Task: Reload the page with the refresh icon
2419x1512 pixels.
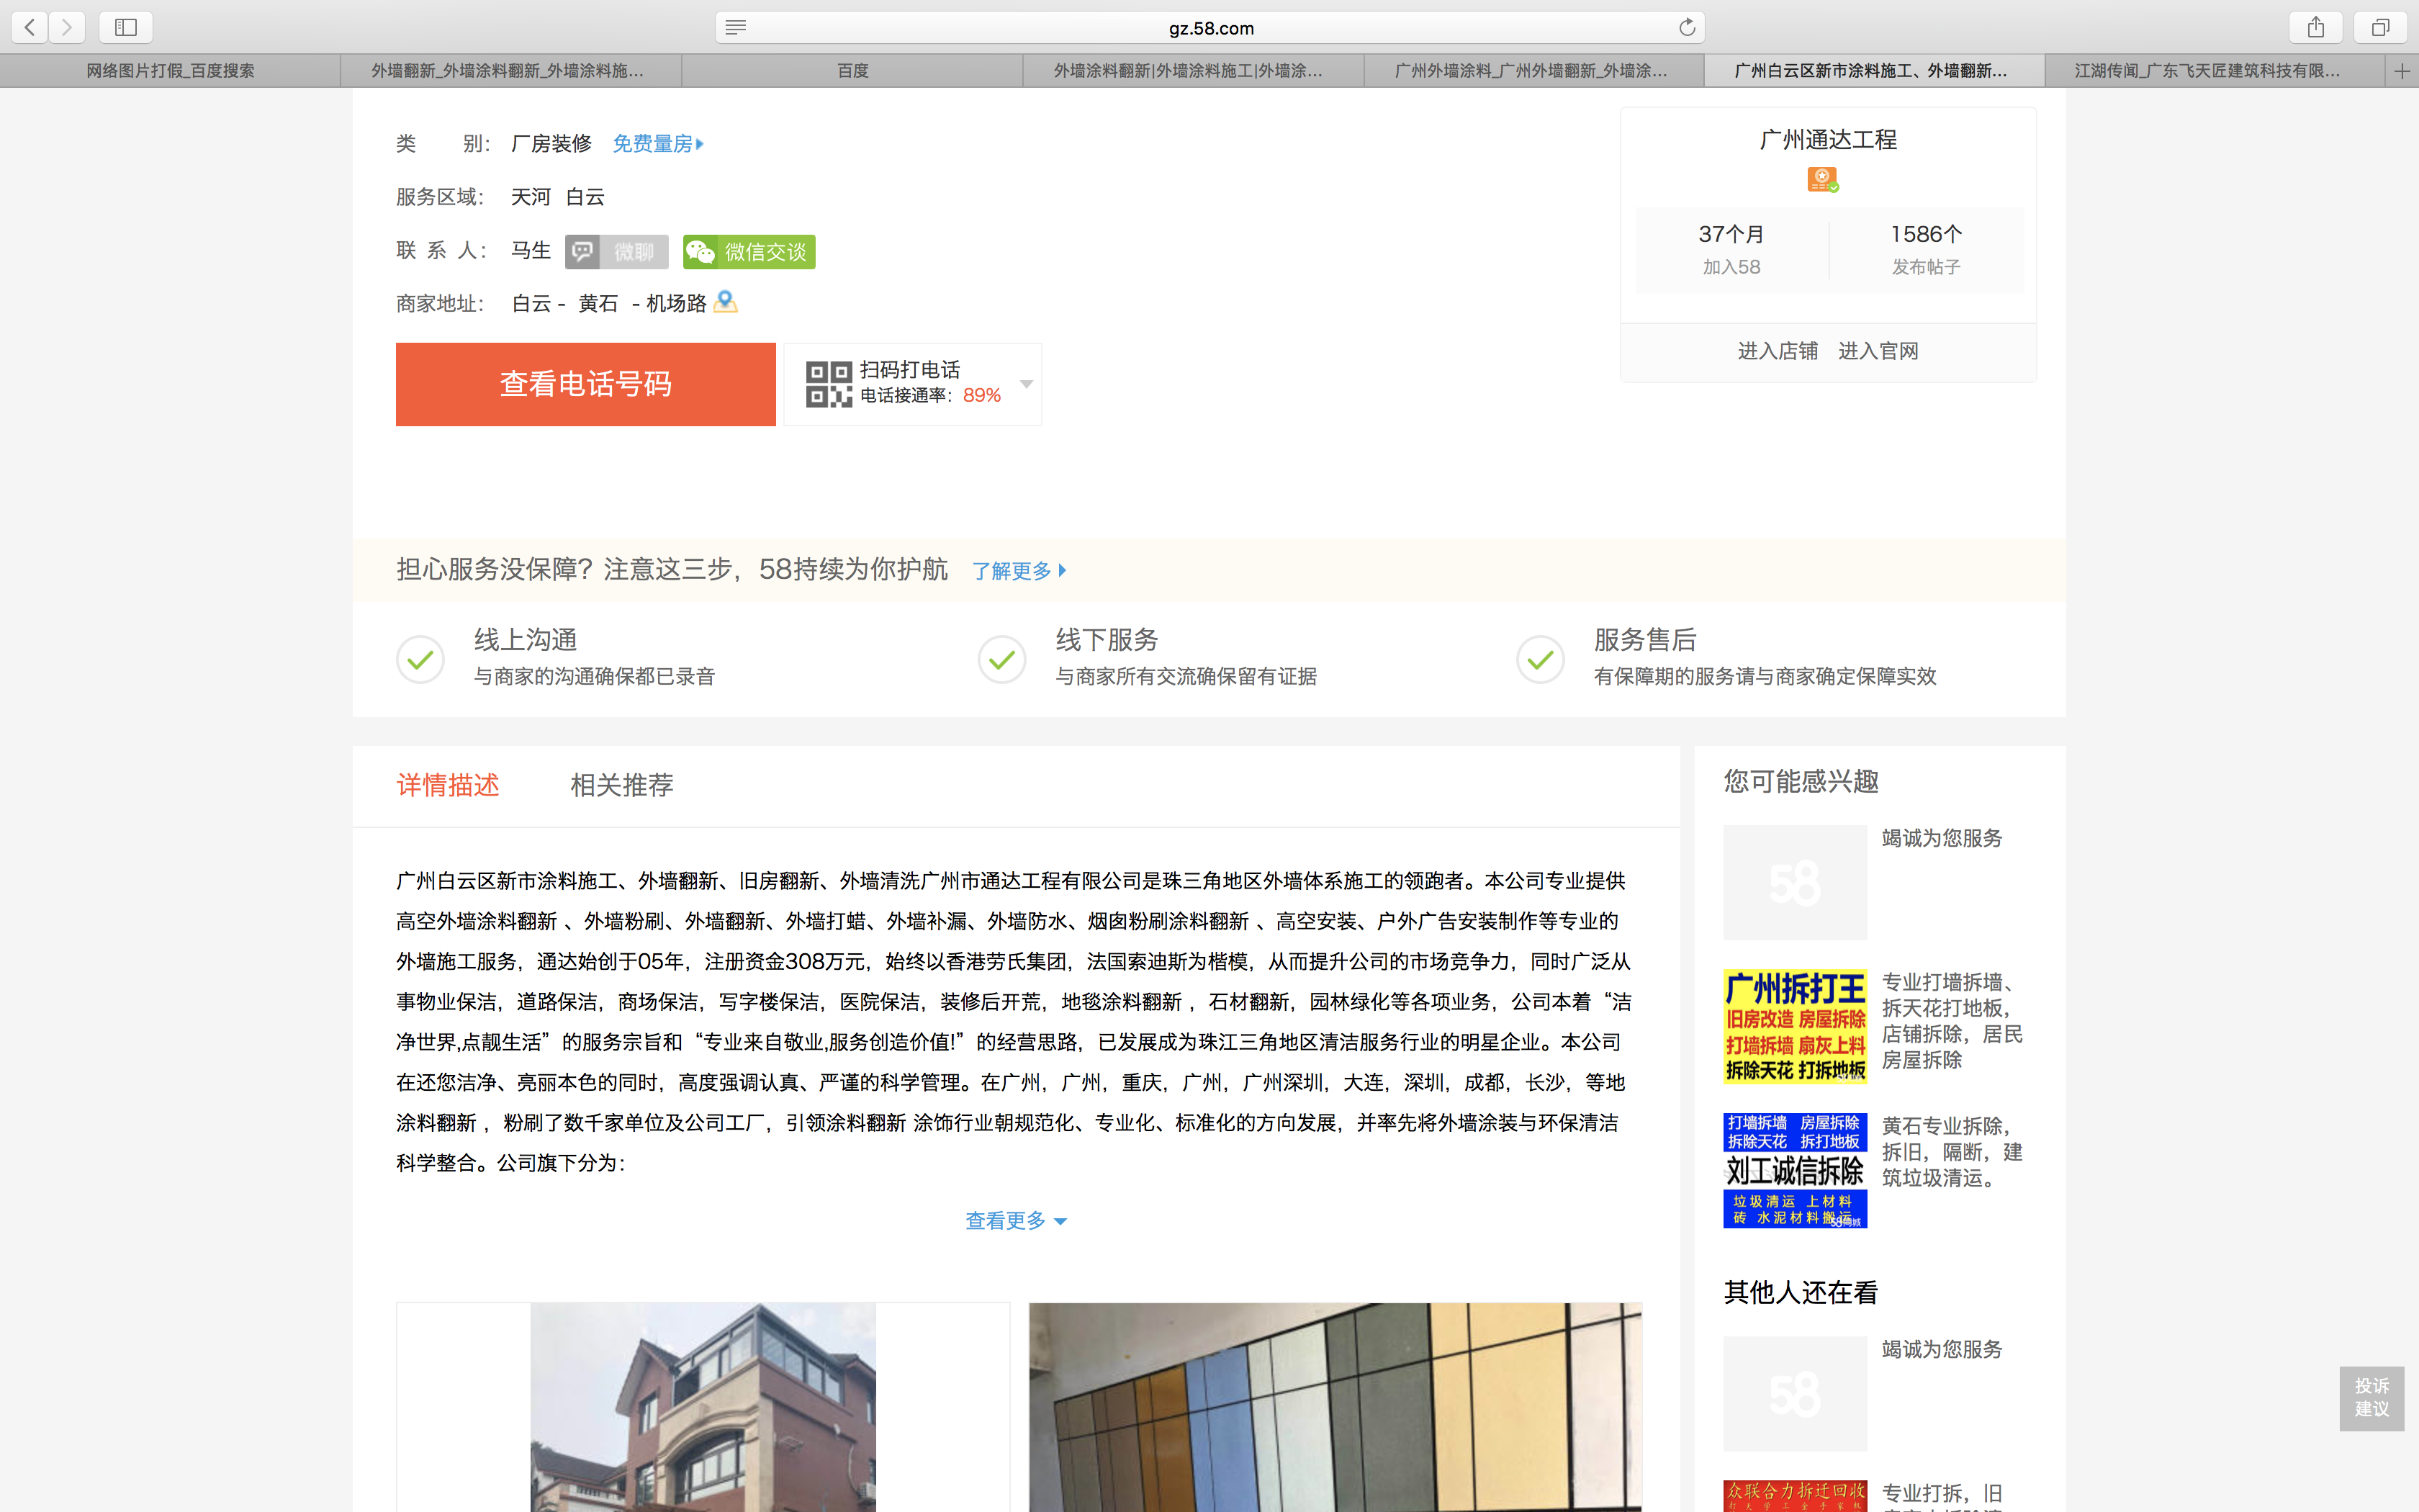Action: click(1688, 27)
